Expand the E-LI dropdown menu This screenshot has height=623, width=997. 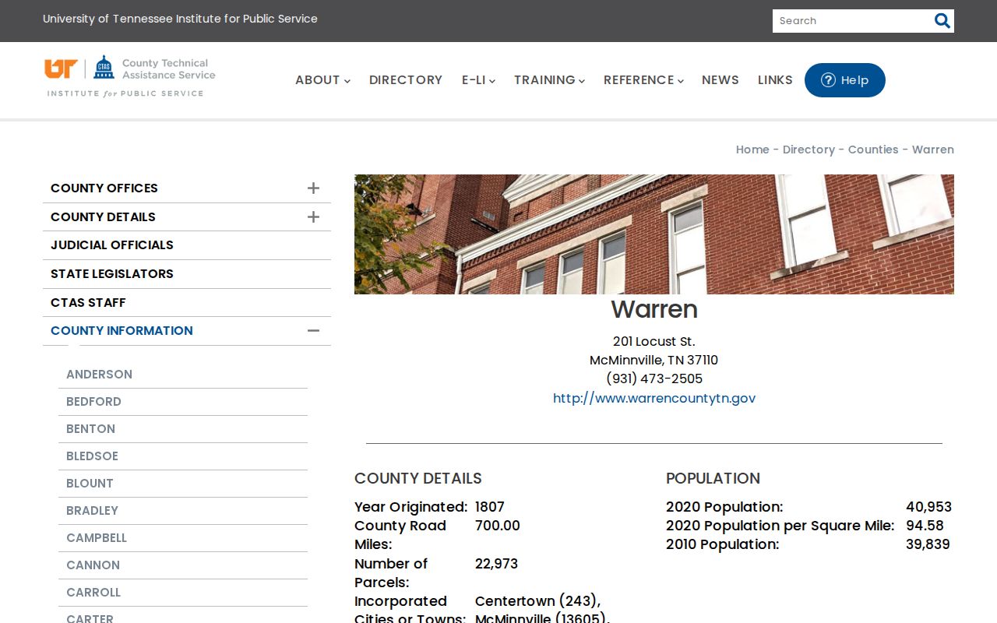[478, 80]
